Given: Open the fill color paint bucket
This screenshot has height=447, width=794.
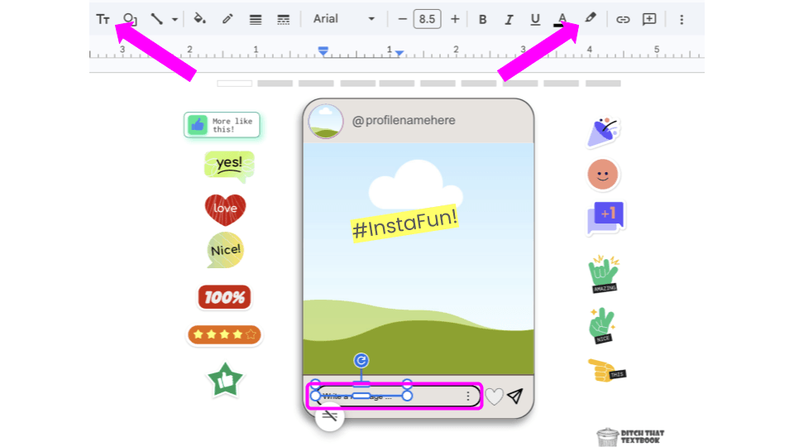Looking at the screenshot, I should click(199, 19).
